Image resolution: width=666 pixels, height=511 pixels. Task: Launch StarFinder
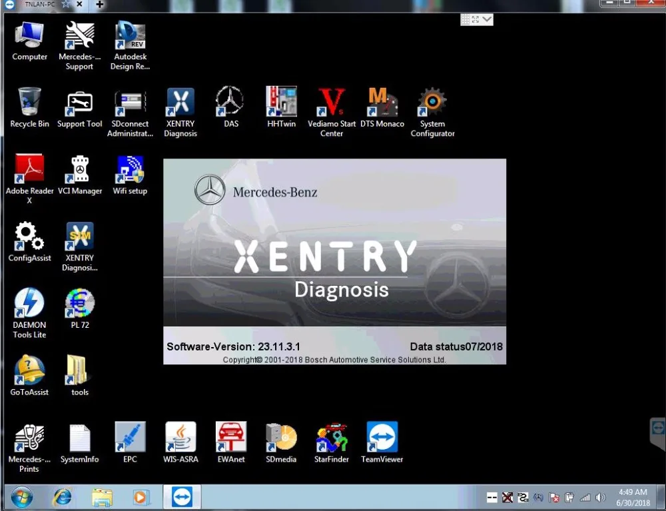pyautogui.click(x=331, y=443)
